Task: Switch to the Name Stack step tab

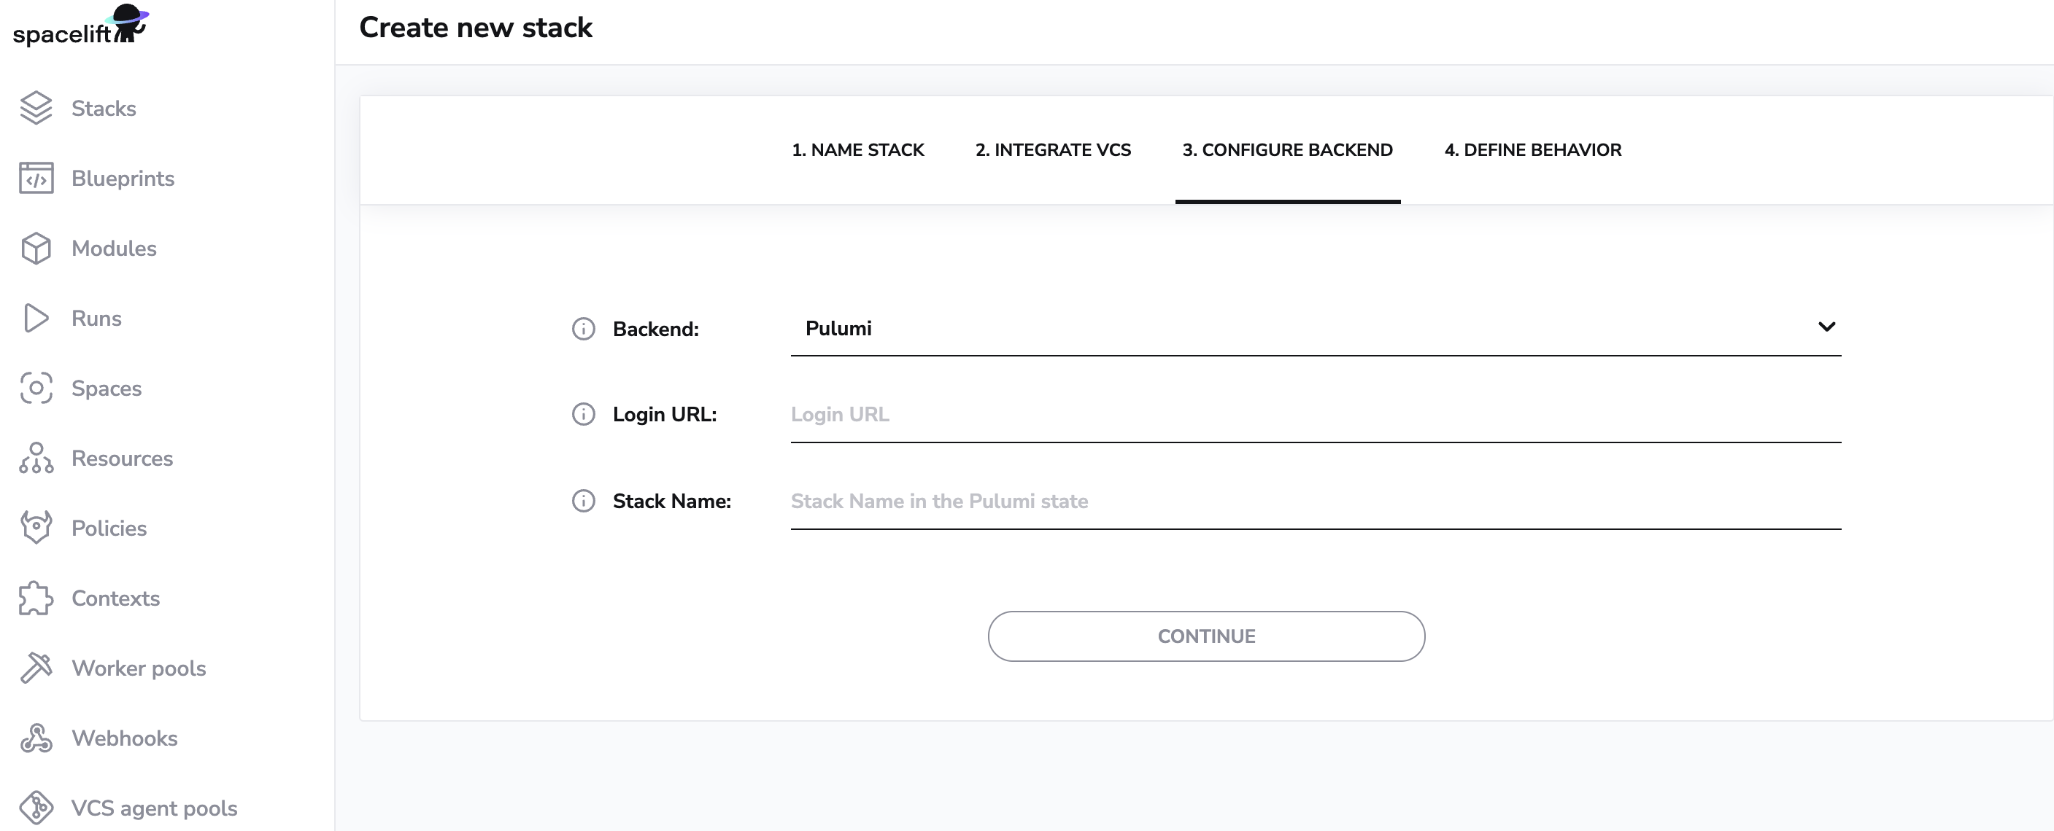Action: click(858, 149)
